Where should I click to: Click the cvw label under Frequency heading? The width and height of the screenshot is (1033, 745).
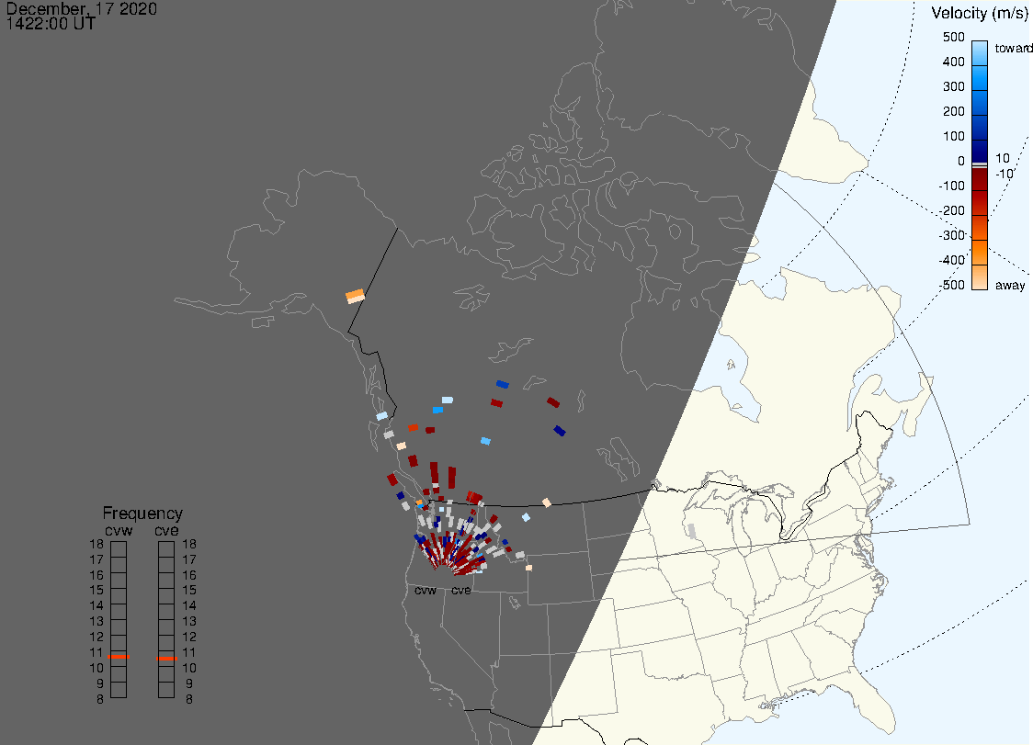tap(119, 530)
